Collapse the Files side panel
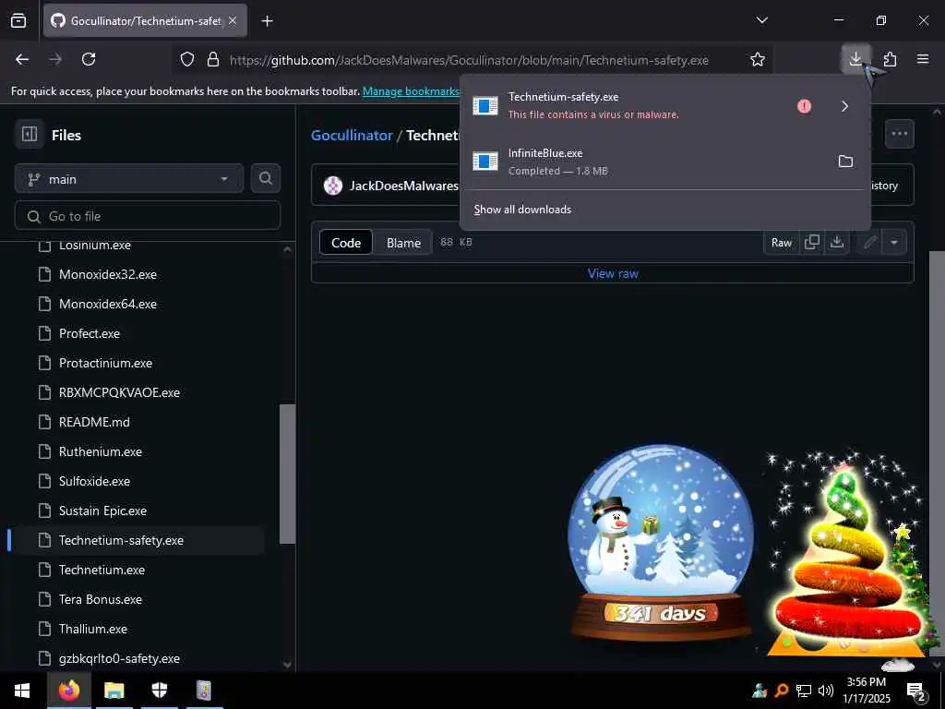This screenshot has height=709, width=945. click(x=30, y=134)
